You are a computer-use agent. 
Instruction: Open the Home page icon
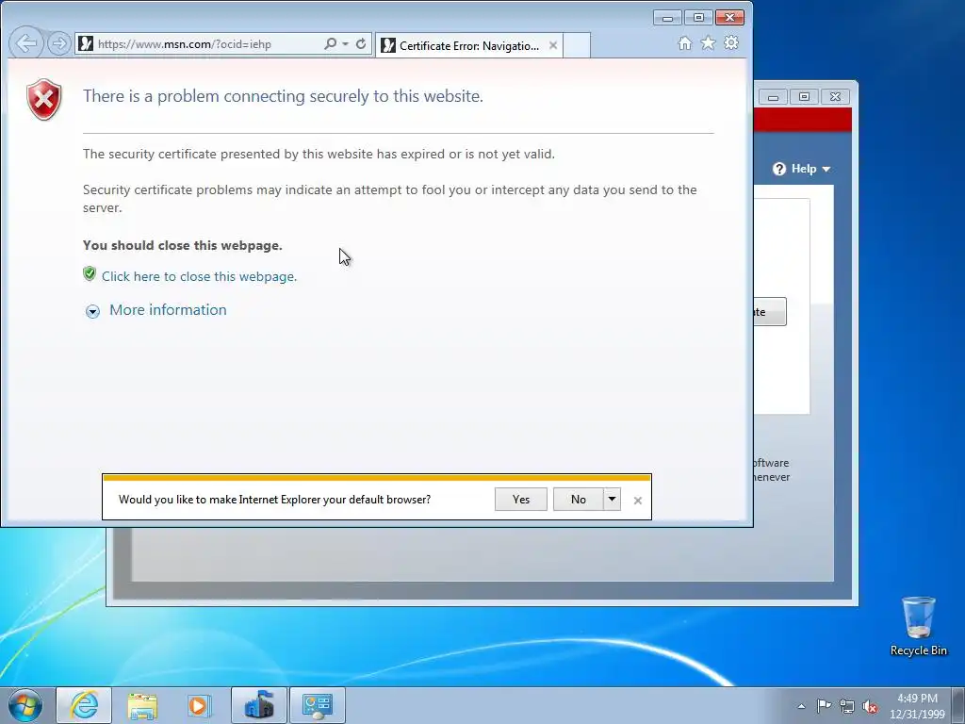click(x=684, y=43)
